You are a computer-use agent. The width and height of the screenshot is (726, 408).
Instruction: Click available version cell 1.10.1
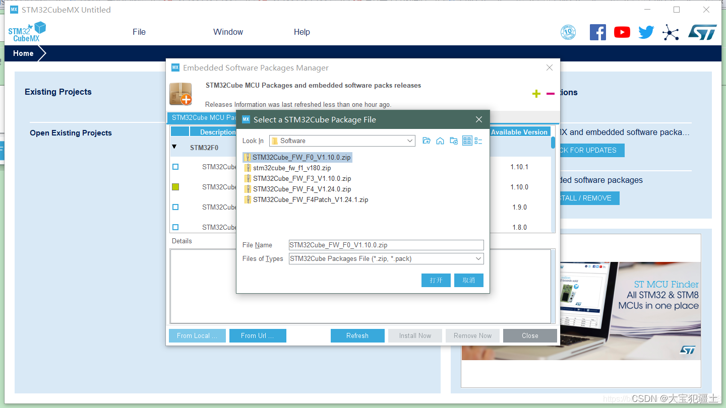pos(519,167)
